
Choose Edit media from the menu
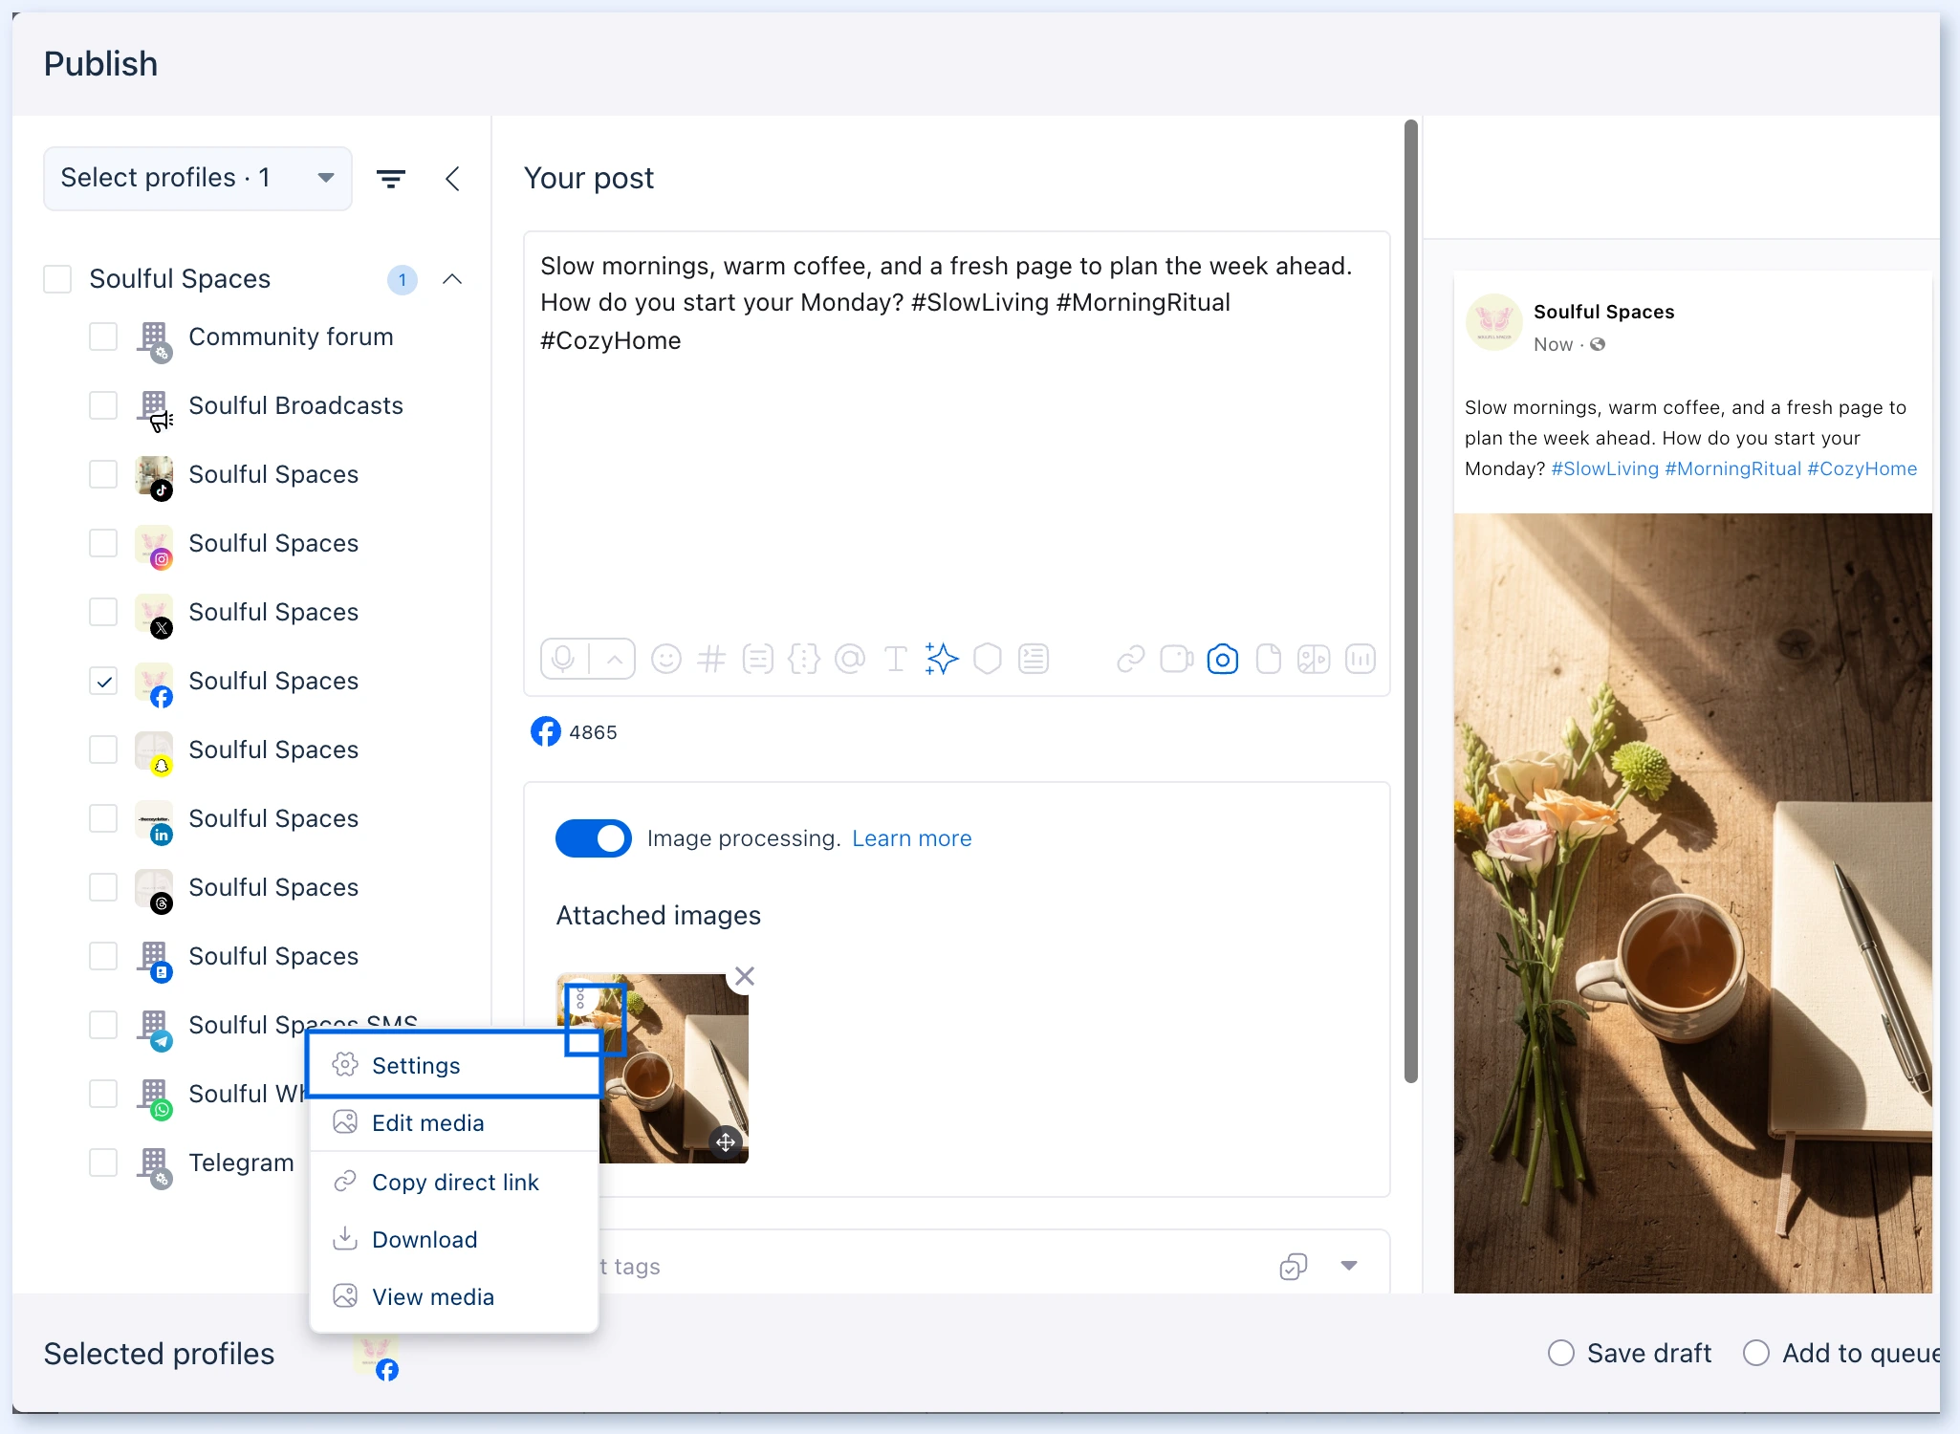[x=454, y=1122]
